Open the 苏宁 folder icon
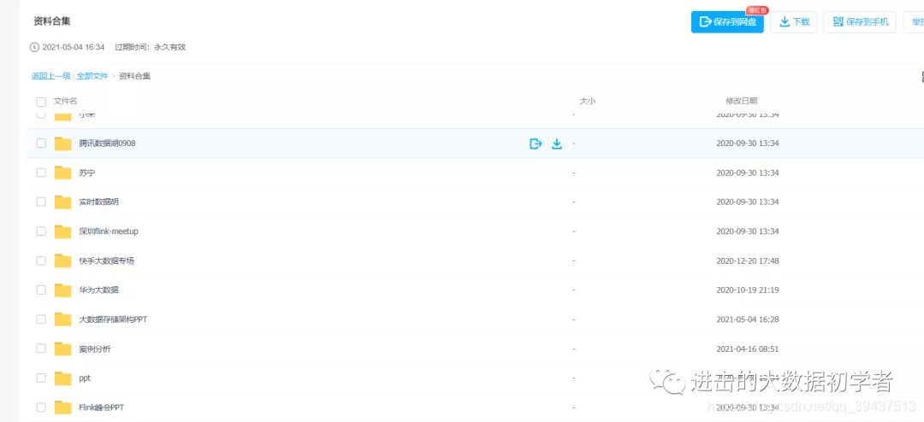924x422 pixels. pyautogui.click(x=62, y=173)
